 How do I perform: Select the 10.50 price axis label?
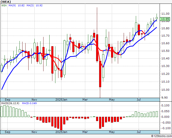(165, 51)
